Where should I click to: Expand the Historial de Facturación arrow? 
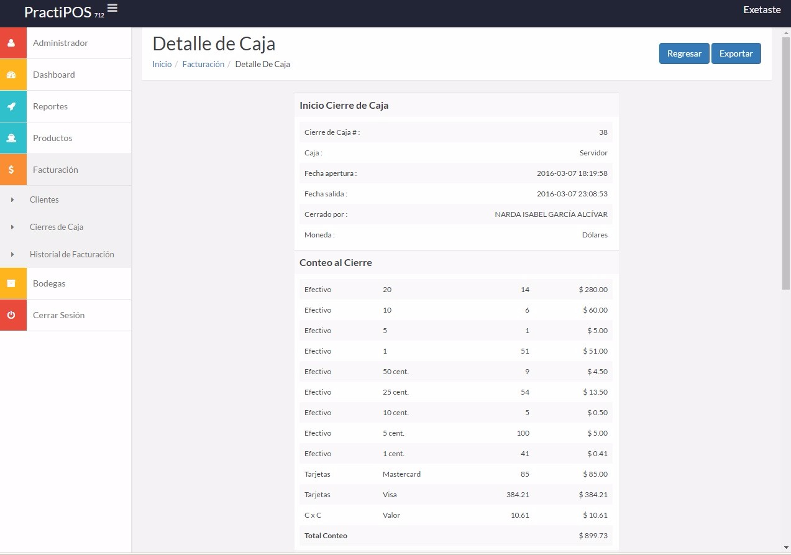pyautogui.click(x=12, y=254)
